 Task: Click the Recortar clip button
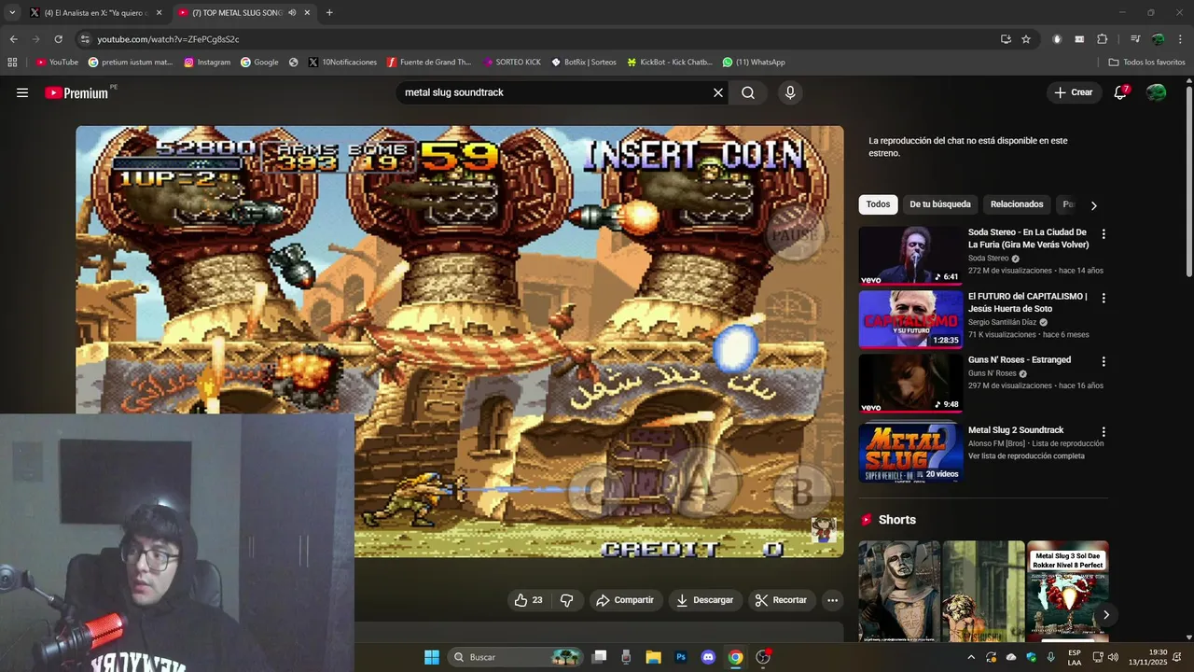[781, 600]
